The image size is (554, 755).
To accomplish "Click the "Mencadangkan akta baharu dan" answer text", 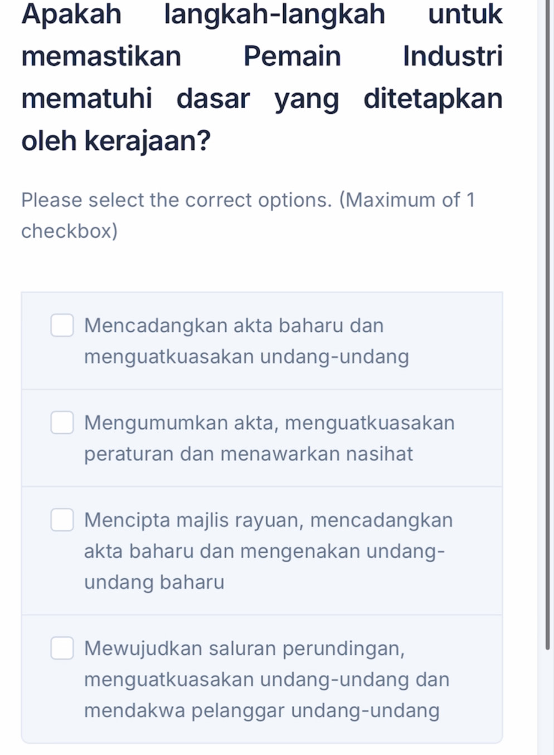I will tap(234, 325).
